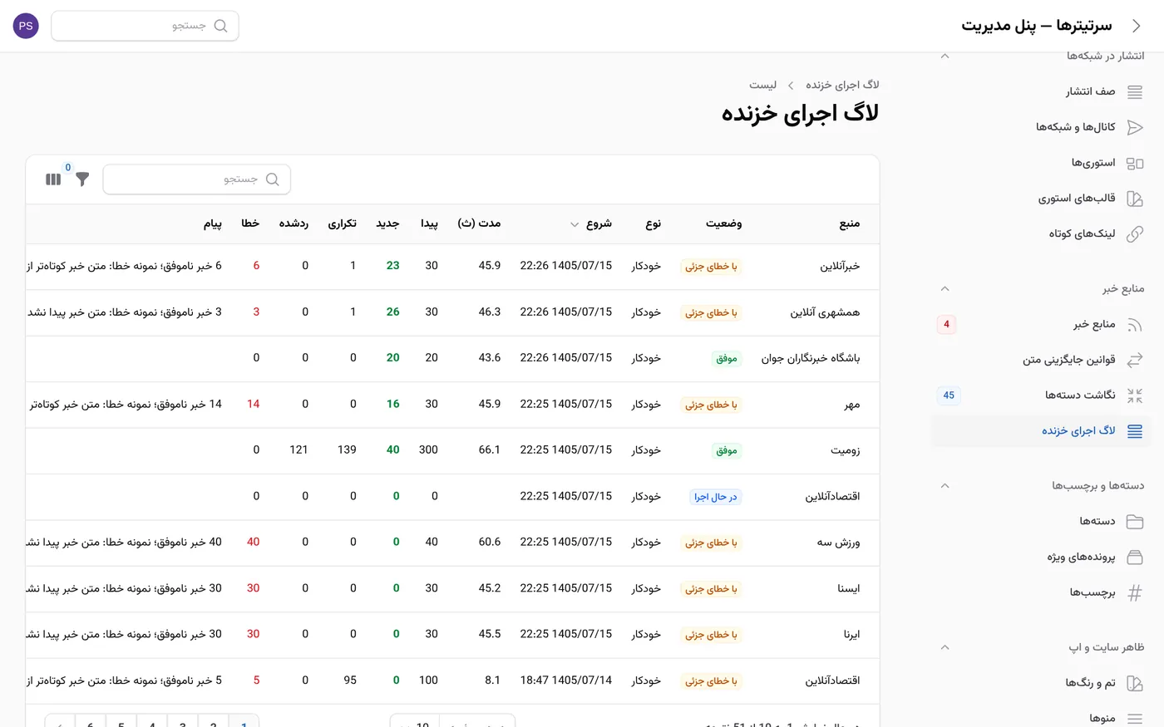The width and height of the screenshot is (1164, 727).
Task: Click the ورزش سه source cell
Action: click(x=838, y=543)
